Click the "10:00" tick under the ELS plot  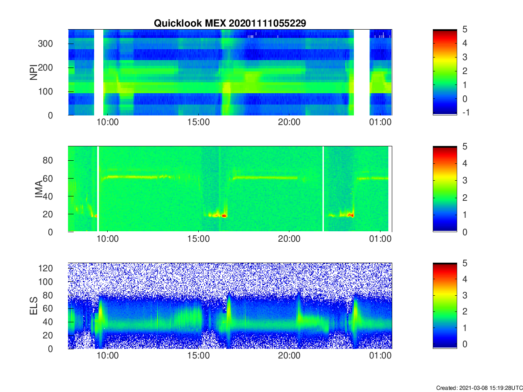[108, 356]
